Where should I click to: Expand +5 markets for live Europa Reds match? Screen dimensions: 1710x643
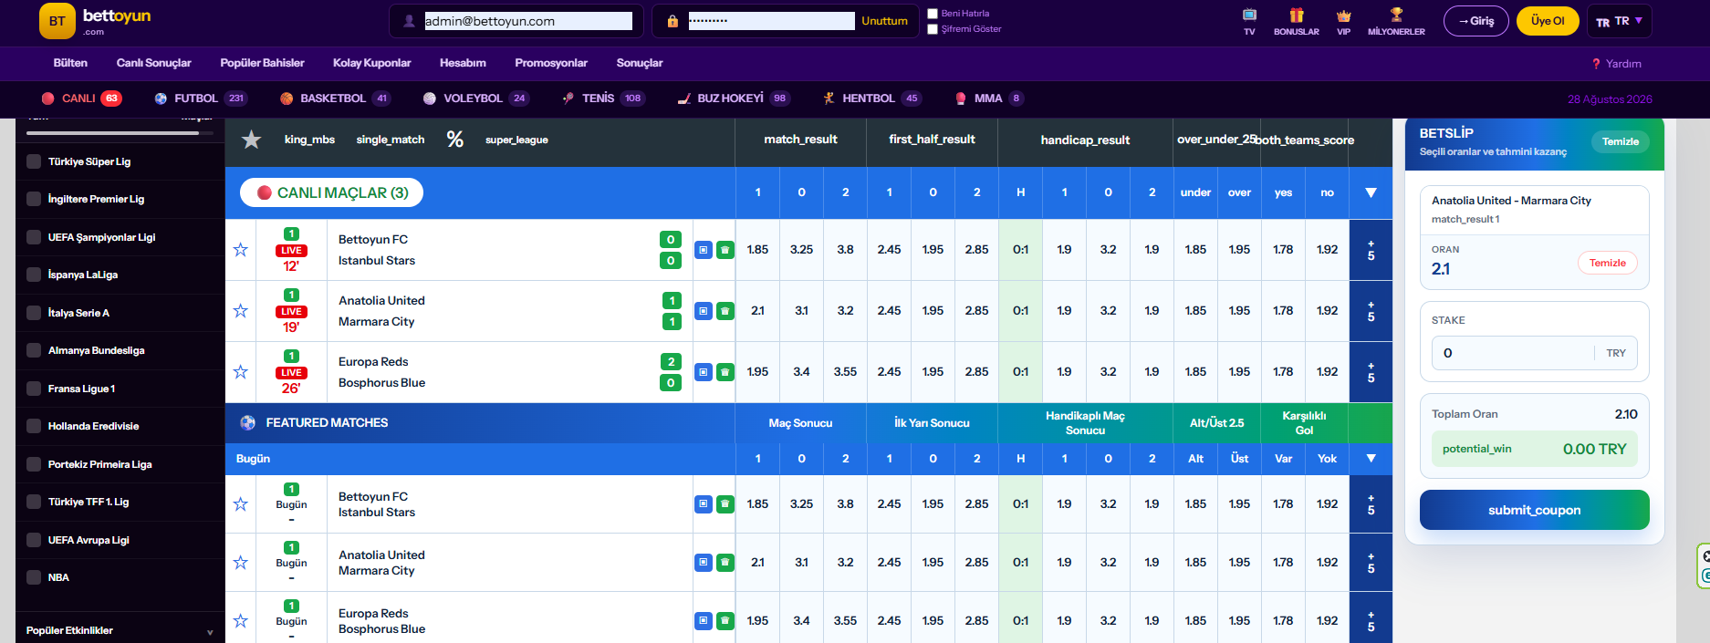1371,372
